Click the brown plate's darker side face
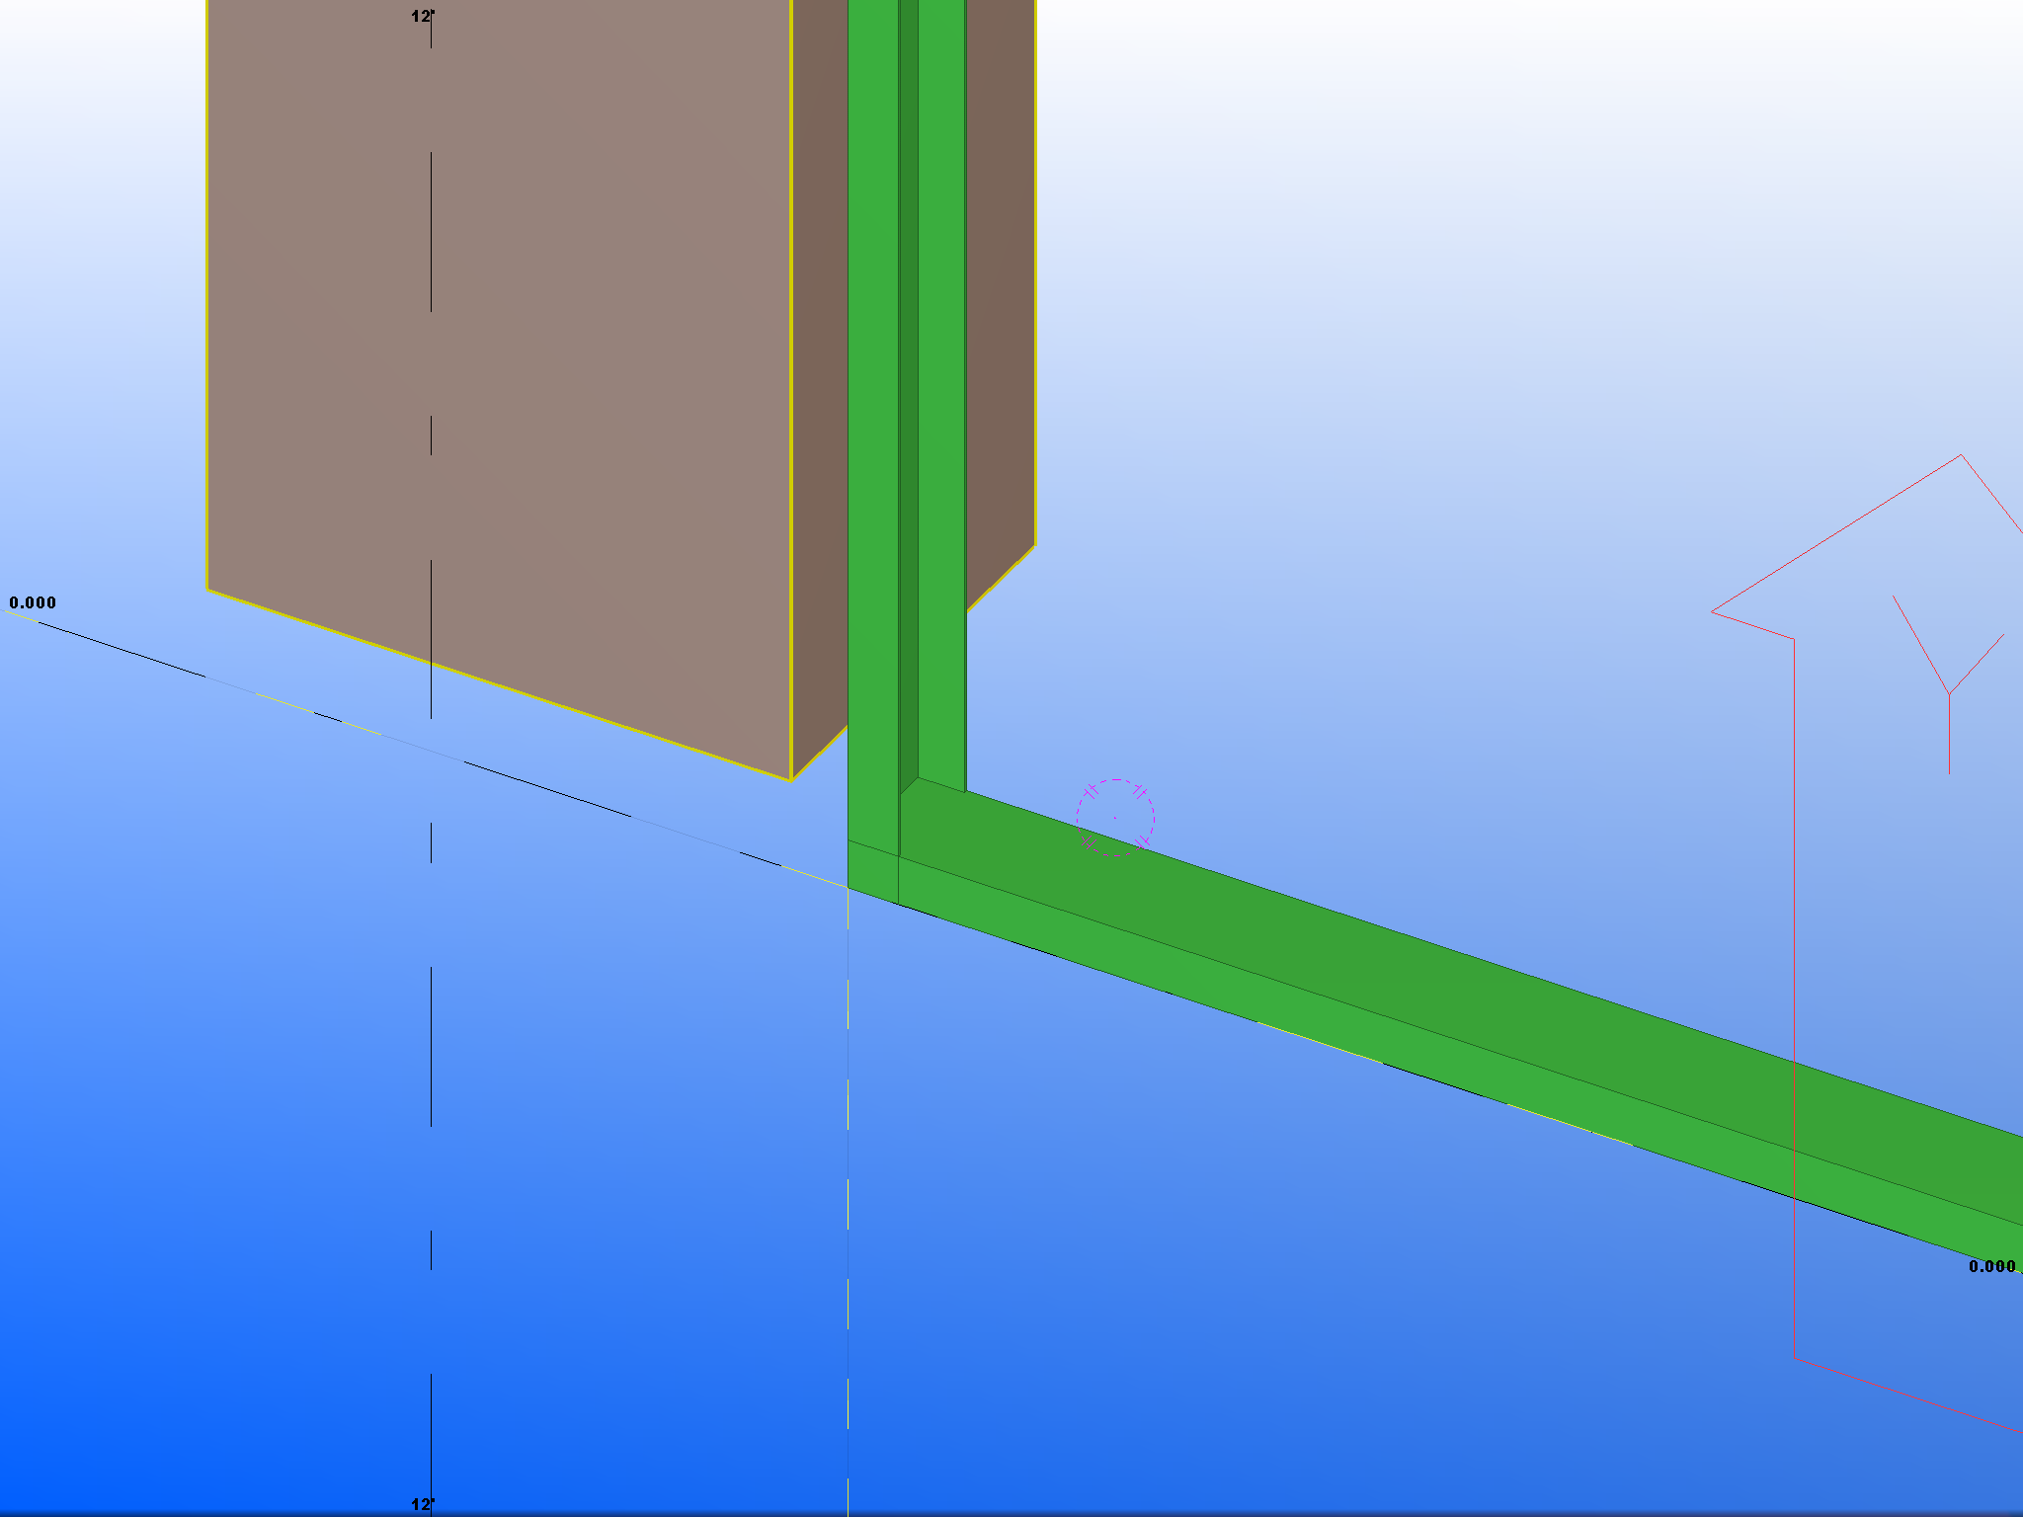Image resolution: width=2023 pixels, height=1517 pixels. tap(819, 395)
